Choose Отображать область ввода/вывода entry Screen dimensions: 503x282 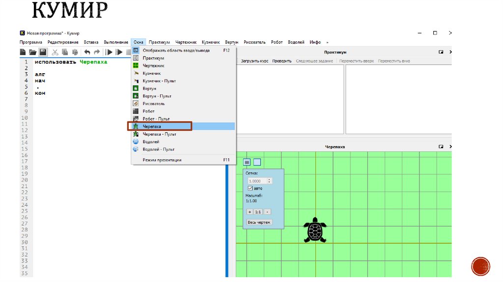[183, 51]
